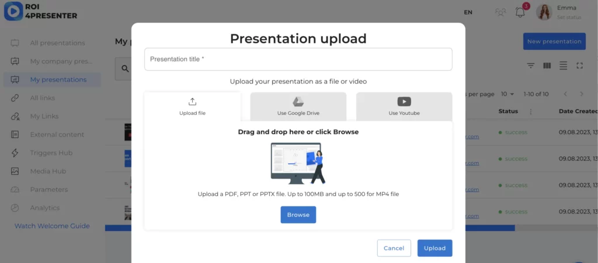Viewport: 598px width, 263px height.
Task: Click the Upload button in the dialog
Action: [x=434, y=248]
